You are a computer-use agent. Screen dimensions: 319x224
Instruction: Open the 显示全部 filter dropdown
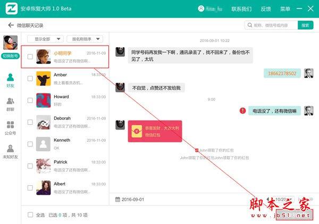click(x=45, y=39)
